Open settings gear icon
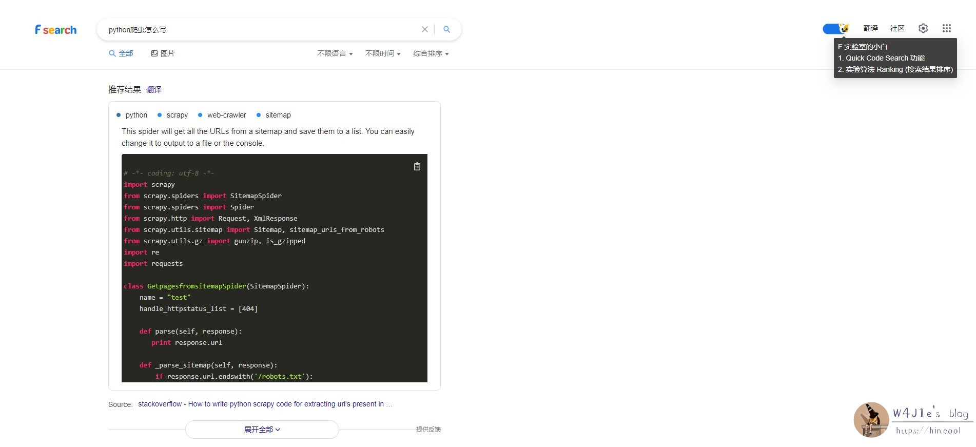Image resolution: width=976 pixels, height=447 pixels. click(923, 28)
